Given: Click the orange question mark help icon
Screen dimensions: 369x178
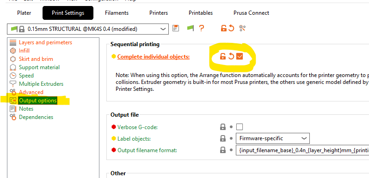Looking at the screenshot, I should [201, 29].
